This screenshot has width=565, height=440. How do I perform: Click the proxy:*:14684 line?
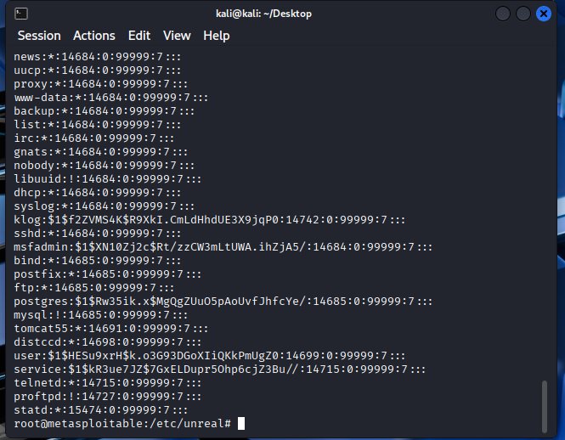[101, 84]
